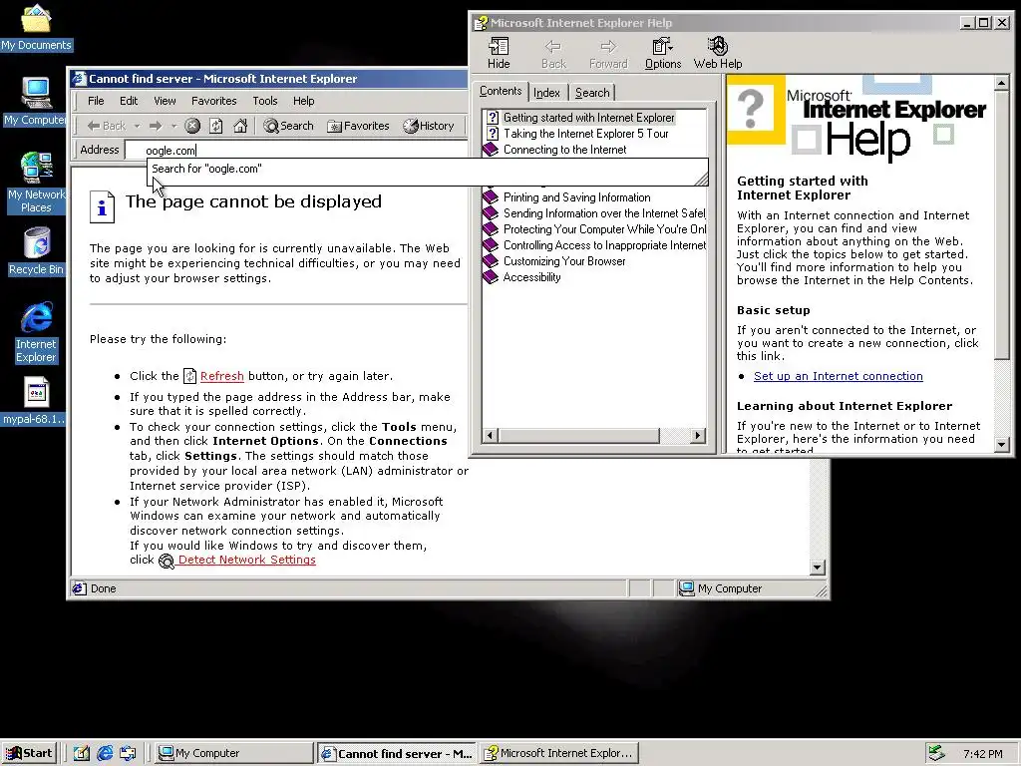Click the taskbar clock showing 7:42 PM
This screenshot has height=766, width=1021.
(982, 754)
